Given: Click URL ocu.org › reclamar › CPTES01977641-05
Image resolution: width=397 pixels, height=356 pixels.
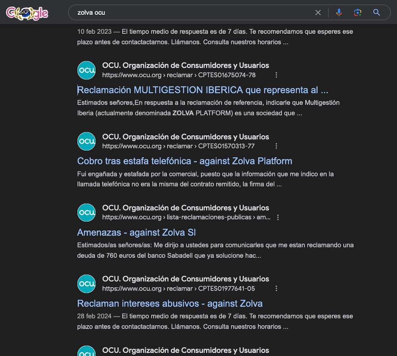Looking at the screenshot, I should (x=179, y=289).
